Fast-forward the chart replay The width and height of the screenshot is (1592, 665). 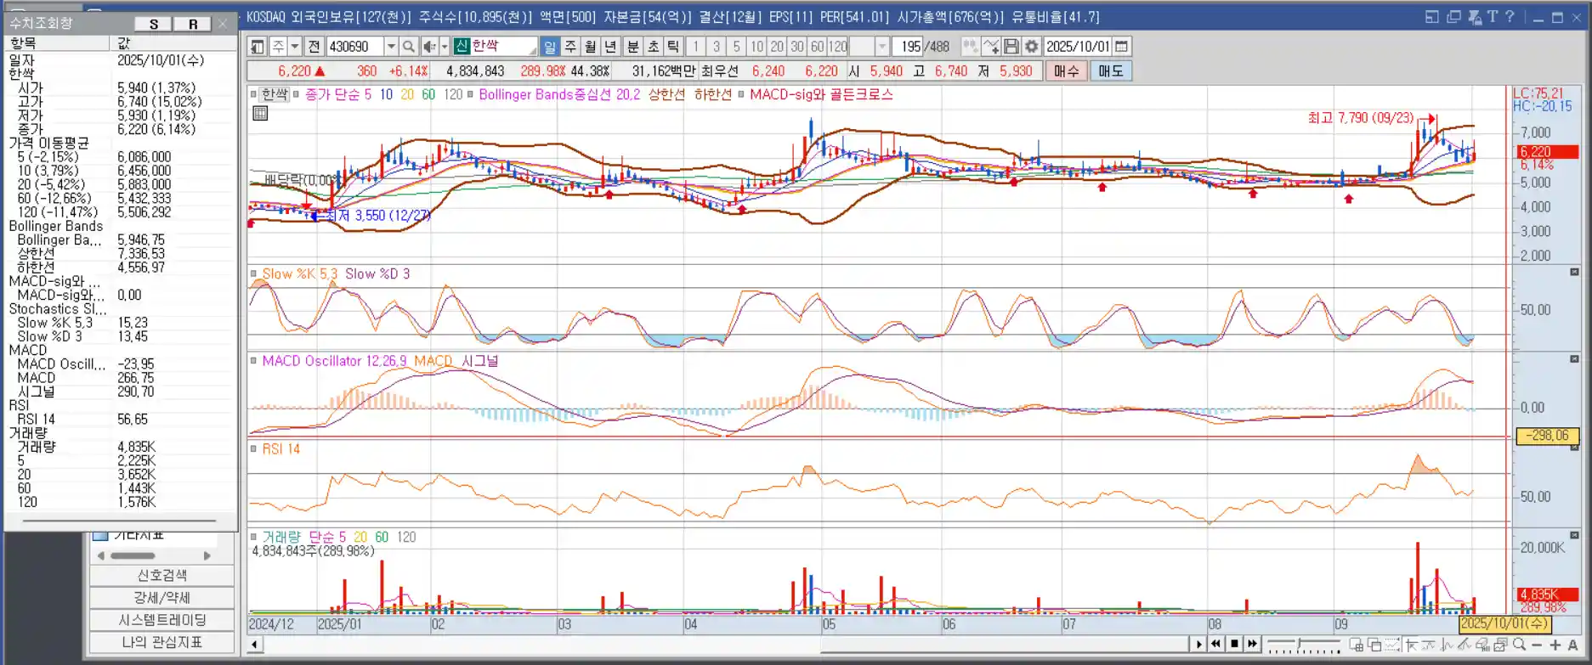(x=1252, y=645)
